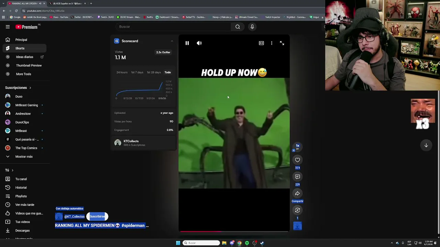The image size is (440, 247).
Task: Click the Con doblaje automático label
Action: (x=69, y=209)
